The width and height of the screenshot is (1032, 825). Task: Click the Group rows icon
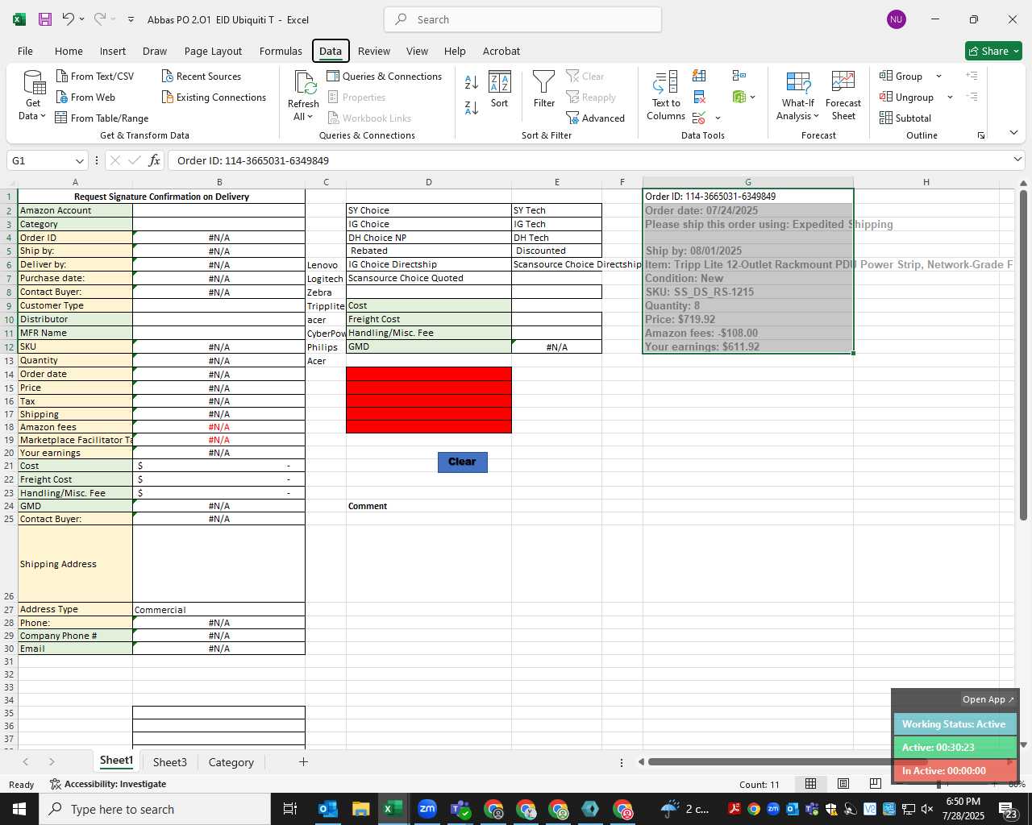click(x=886, y=76)
